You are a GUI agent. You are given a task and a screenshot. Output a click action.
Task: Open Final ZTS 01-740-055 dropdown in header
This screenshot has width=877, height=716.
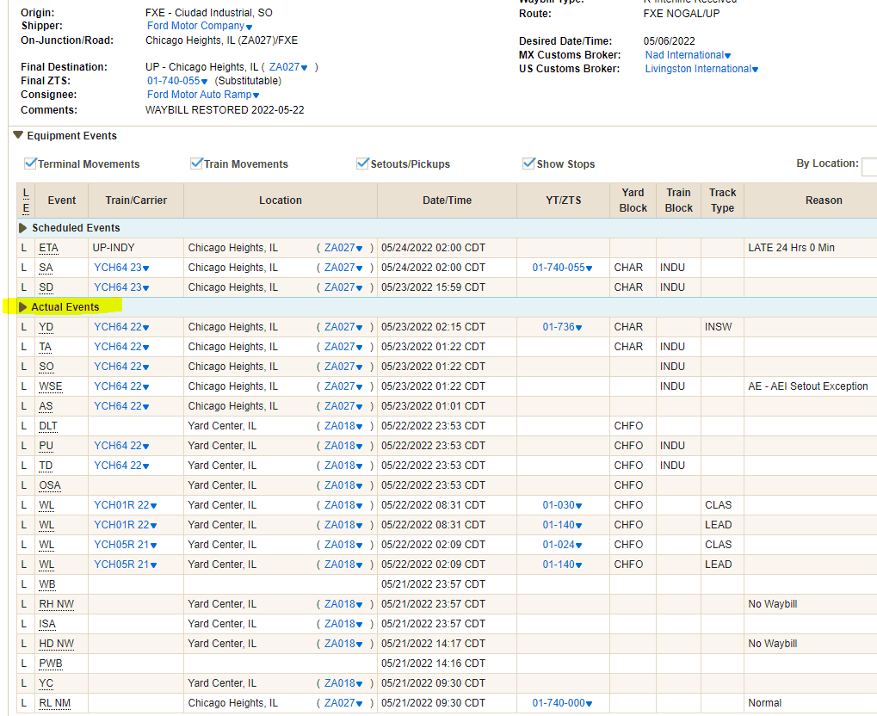pyautogui.click(x=176, y=81)
